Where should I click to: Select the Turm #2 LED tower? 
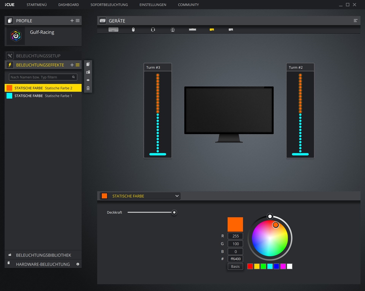[300, 110]
